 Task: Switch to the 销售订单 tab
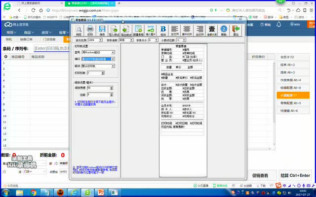click(26, 39)
